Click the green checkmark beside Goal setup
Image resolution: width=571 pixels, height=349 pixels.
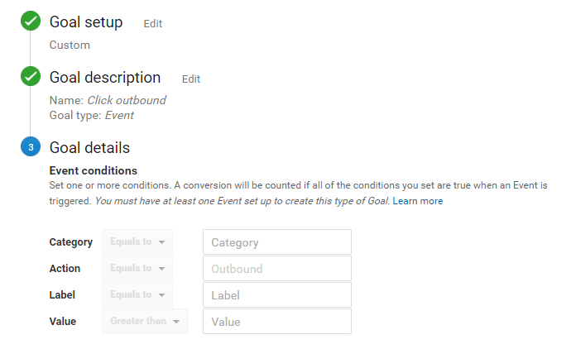(31, 21)
